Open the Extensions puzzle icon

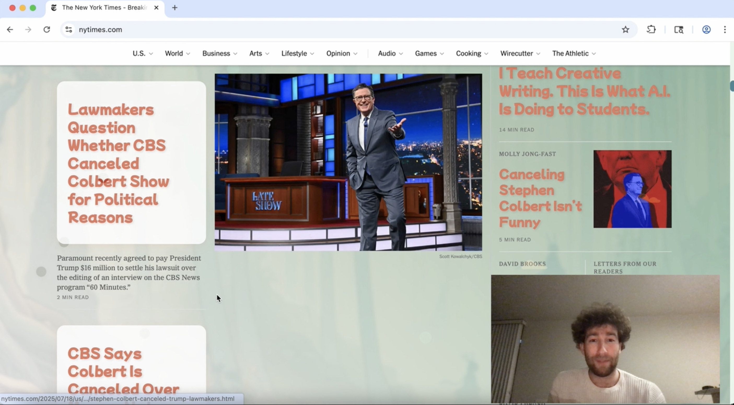651,29
